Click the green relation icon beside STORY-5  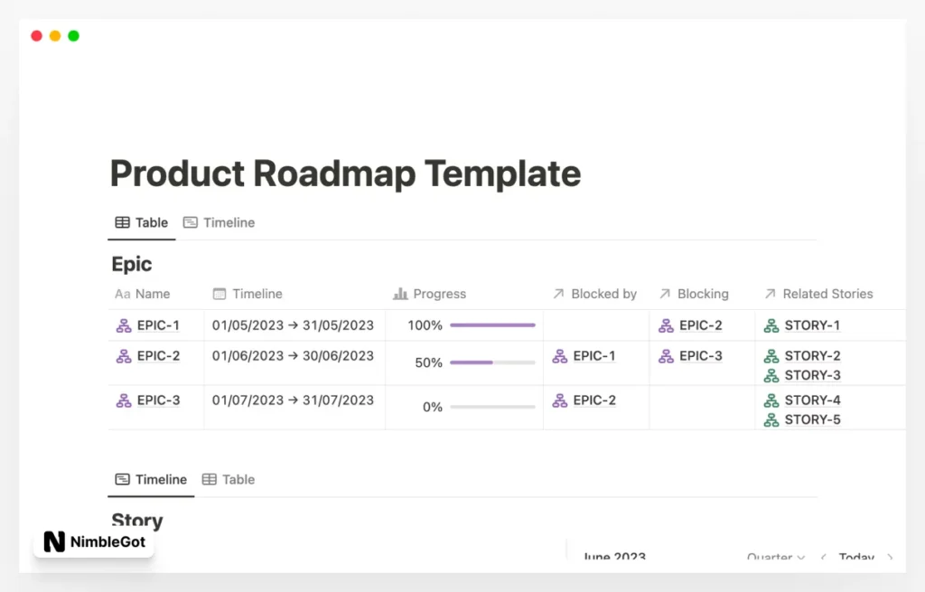point(772,419)
